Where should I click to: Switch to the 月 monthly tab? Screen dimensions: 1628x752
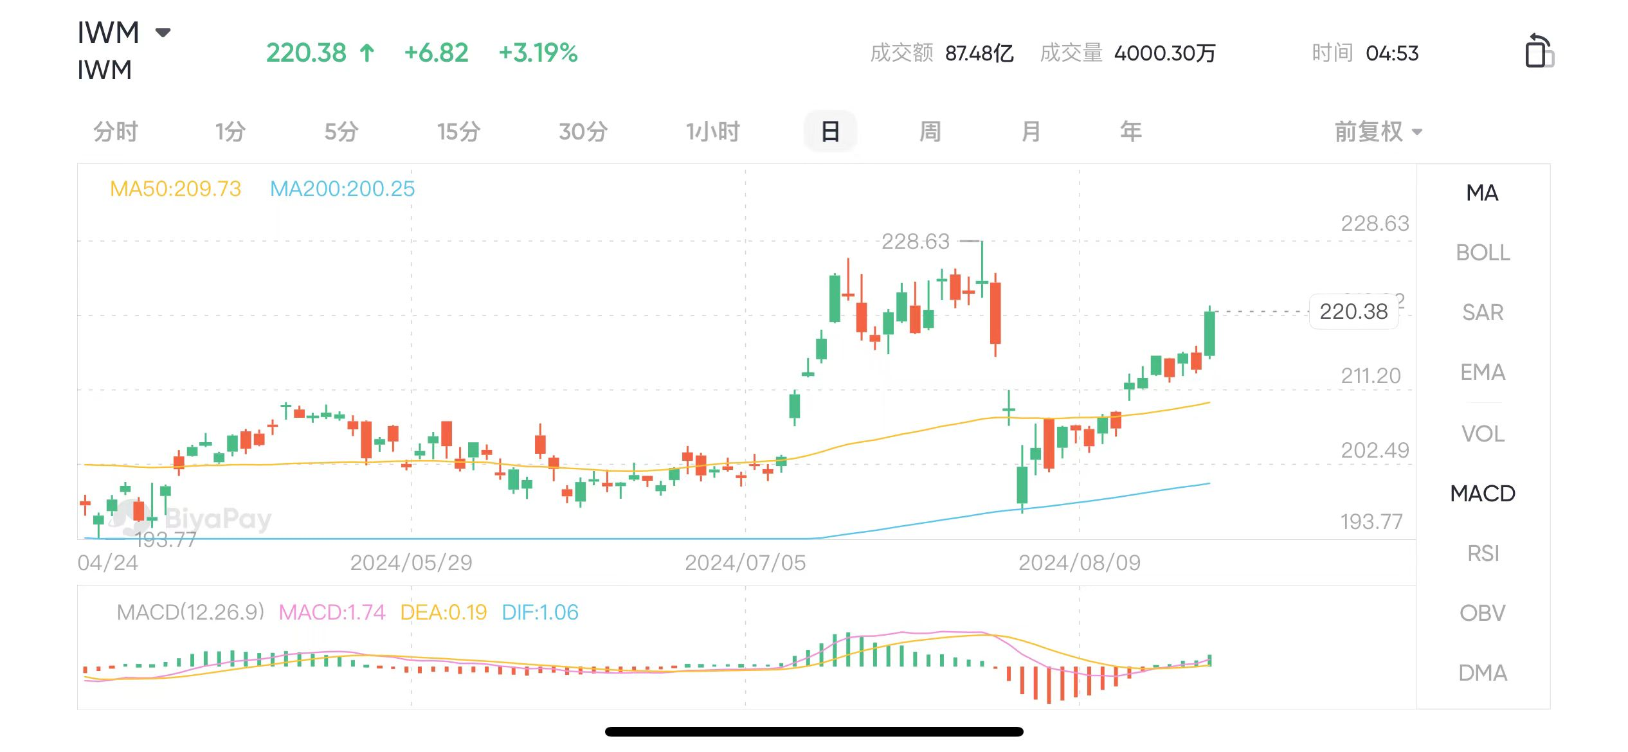click(x=1031, y=132)
